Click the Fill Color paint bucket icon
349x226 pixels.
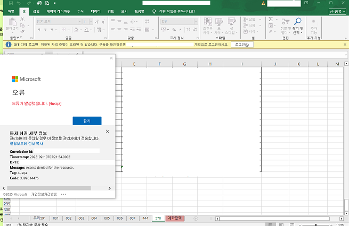76,30
